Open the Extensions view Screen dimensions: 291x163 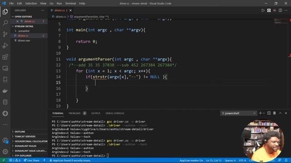pos(5,57)
